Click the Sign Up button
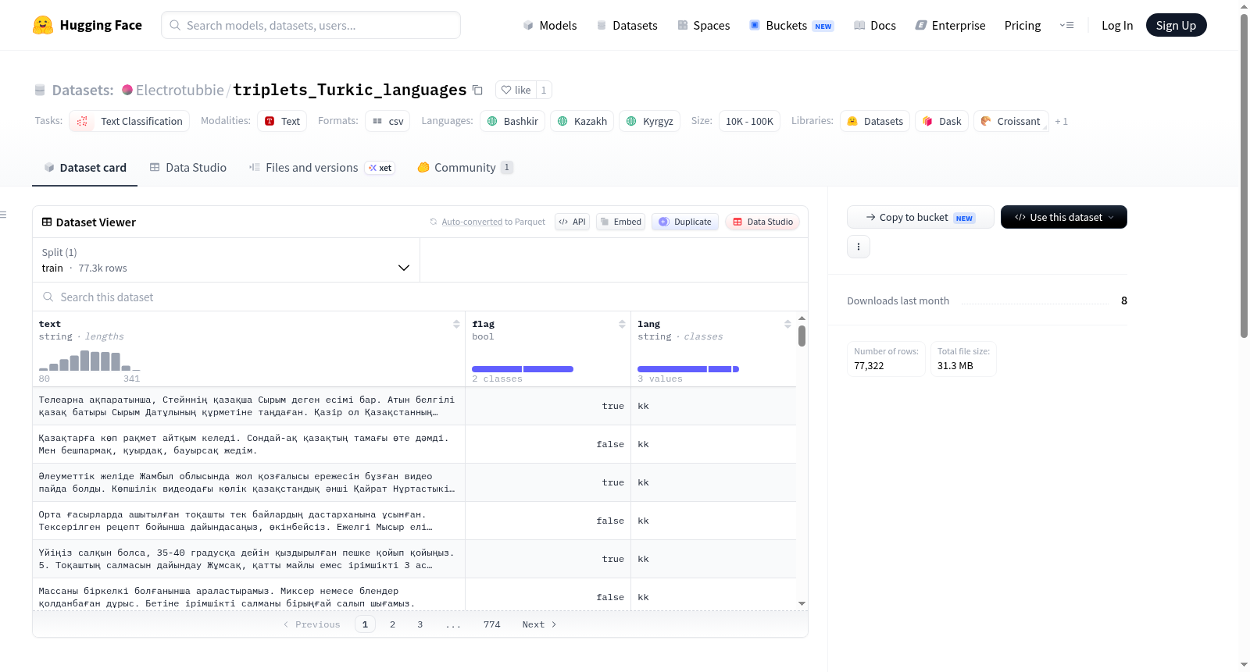Image resolution: width=1250 pixels, height=672 pixels. coord(1176,25)
